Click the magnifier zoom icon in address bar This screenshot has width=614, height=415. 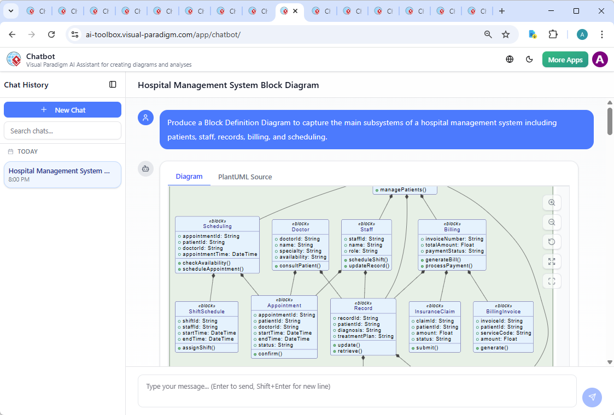[x=487, y=34]
